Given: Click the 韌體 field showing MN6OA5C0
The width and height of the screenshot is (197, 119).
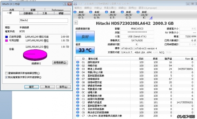Looking at the screenshot, I should click(x=137, y=29).
